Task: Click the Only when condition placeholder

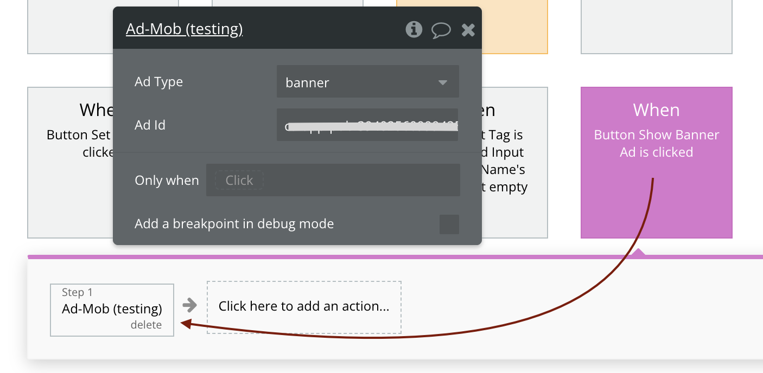Action: [239, 181]
